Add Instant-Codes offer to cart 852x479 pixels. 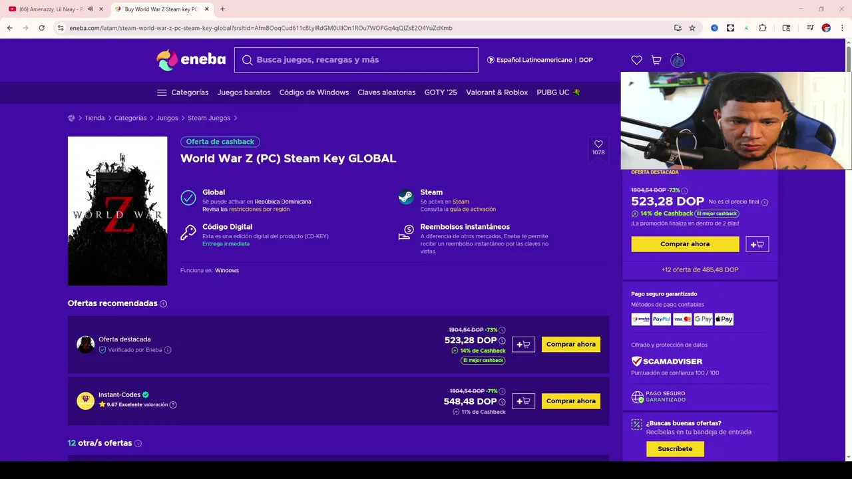523,401
